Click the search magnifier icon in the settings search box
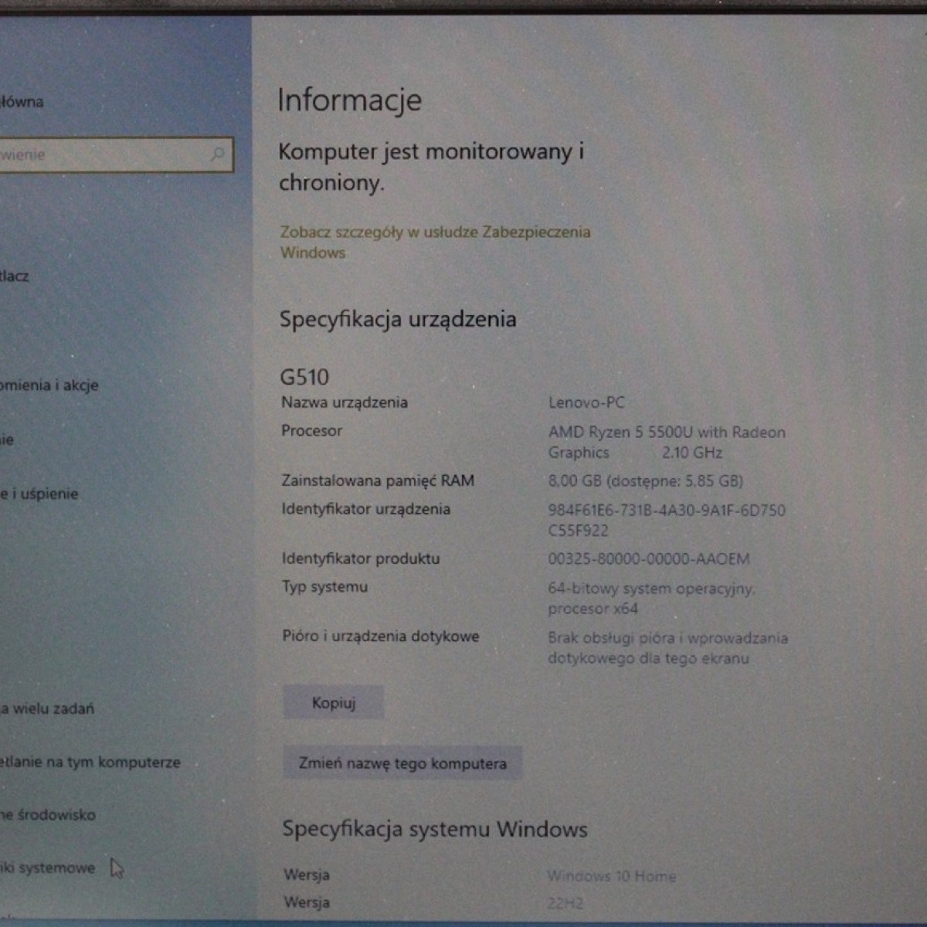 (x=217, y=154)
